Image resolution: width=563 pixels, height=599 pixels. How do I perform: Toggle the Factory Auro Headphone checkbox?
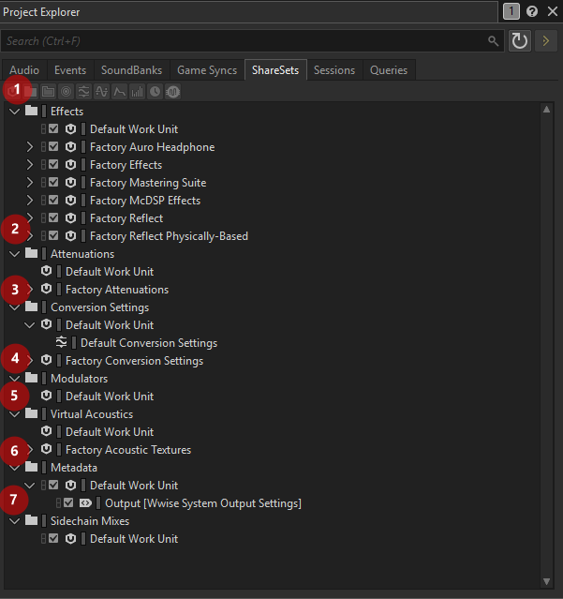coord(53,146)
